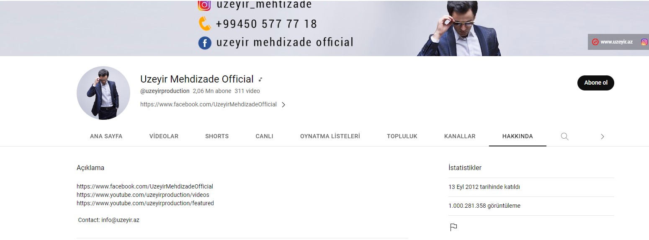Click the www.uzeyir.az banner link
The height and width of the screenshot is (240, 649).
pyautogui.click(x=616, y=42)
